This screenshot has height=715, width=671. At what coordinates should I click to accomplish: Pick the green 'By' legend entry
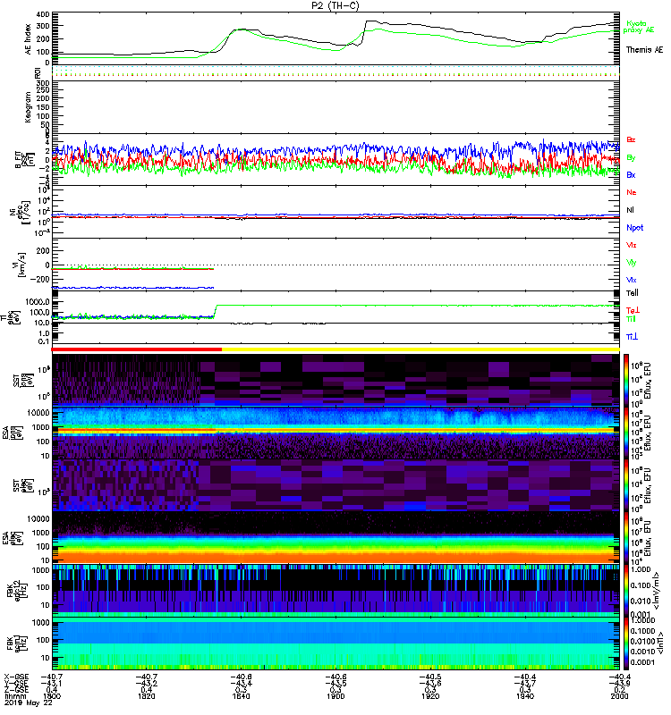tap(631, 157)
